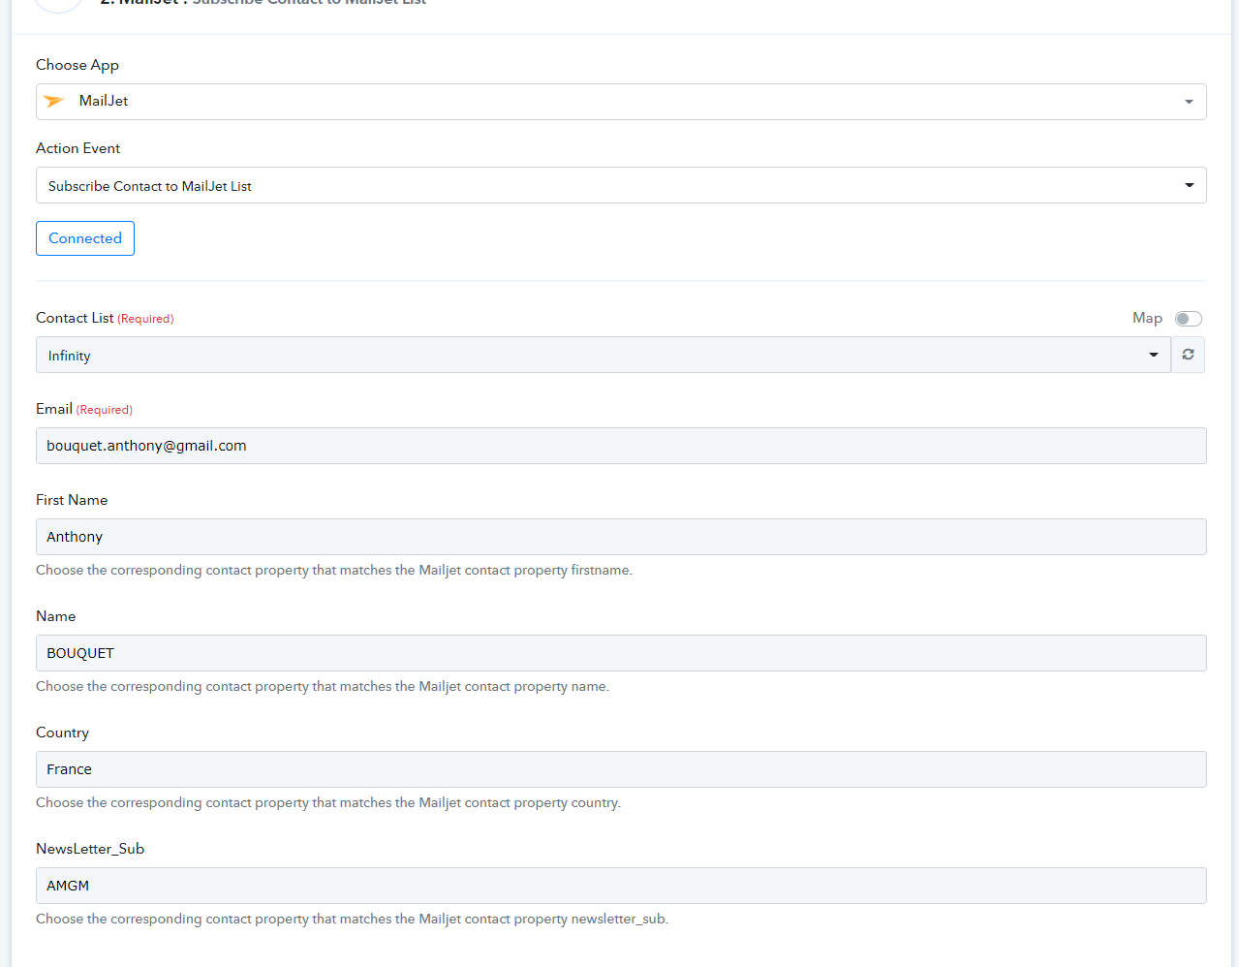Click the MailJet app logo icon

pyautogui.click(x=55, y=102)
